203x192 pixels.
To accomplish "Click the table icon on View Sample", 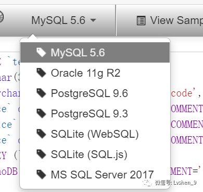I will click(141, 21).
